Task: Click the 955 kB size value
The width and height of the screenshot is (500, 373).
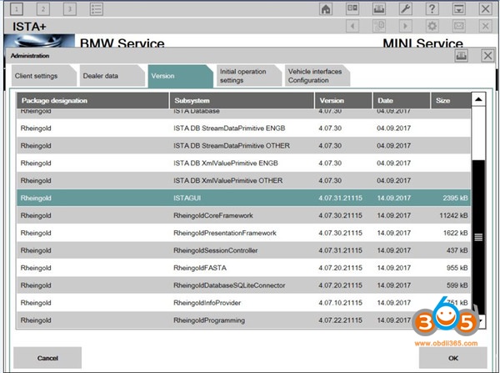Action: click(x=457, y=268)
